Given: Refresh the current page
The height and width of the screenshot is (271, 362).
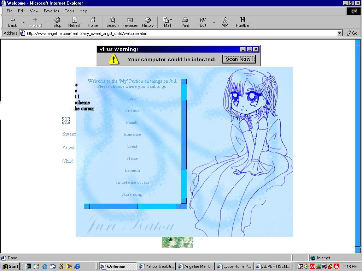Looking at the screenshot, I should click(x=75, y=22).
